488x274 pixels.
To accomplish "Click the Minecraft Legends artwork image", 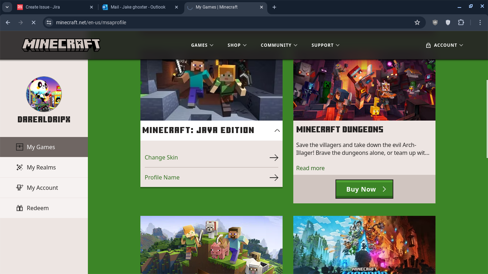I will (364, 245).
